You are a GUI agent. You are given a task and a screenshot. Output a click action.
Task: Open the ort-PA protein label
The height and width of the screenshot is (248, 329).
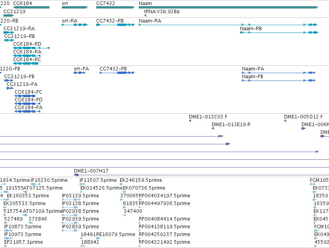coord(82,69)
